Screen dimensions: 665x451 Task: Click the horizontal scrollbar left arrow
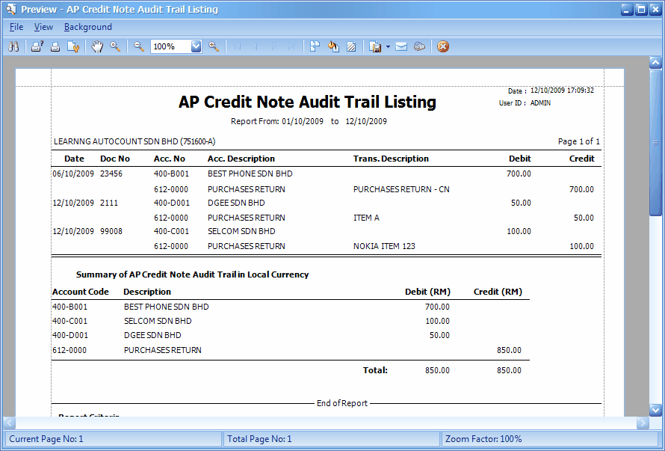tap(9, 423)
